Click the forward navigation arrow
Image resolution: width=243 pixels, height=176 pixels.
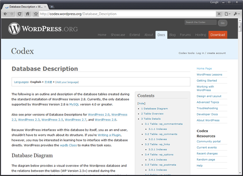(12, 14)
